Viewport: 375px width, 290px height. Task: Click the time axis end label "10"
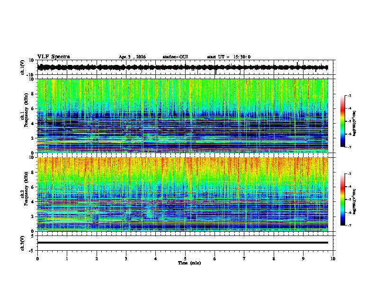333,259
